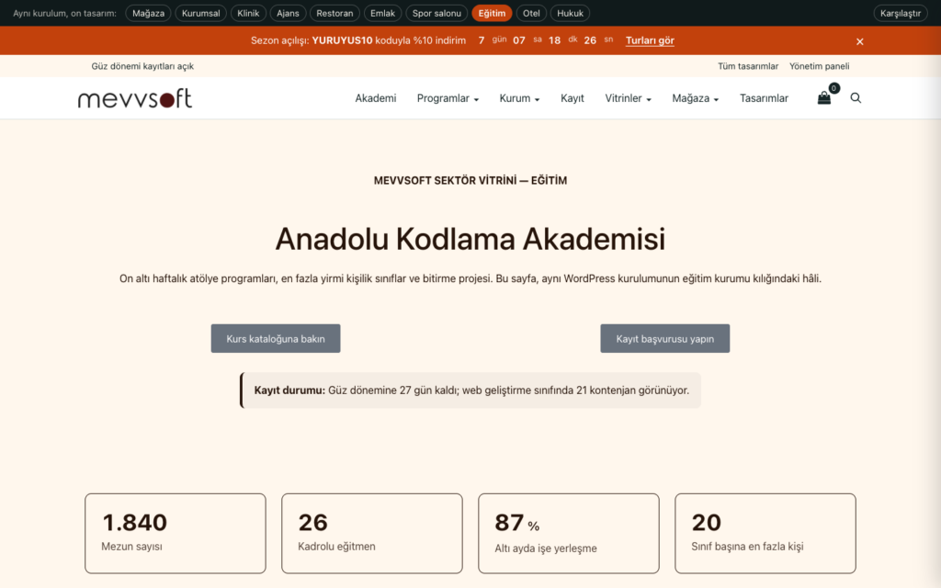Image resolution: width=941 pixels, height=588 pixels.
Task: Click the 87 % Altı ayda işe yerleşme card
Action: pyautogui.click(x=568, y=534)
